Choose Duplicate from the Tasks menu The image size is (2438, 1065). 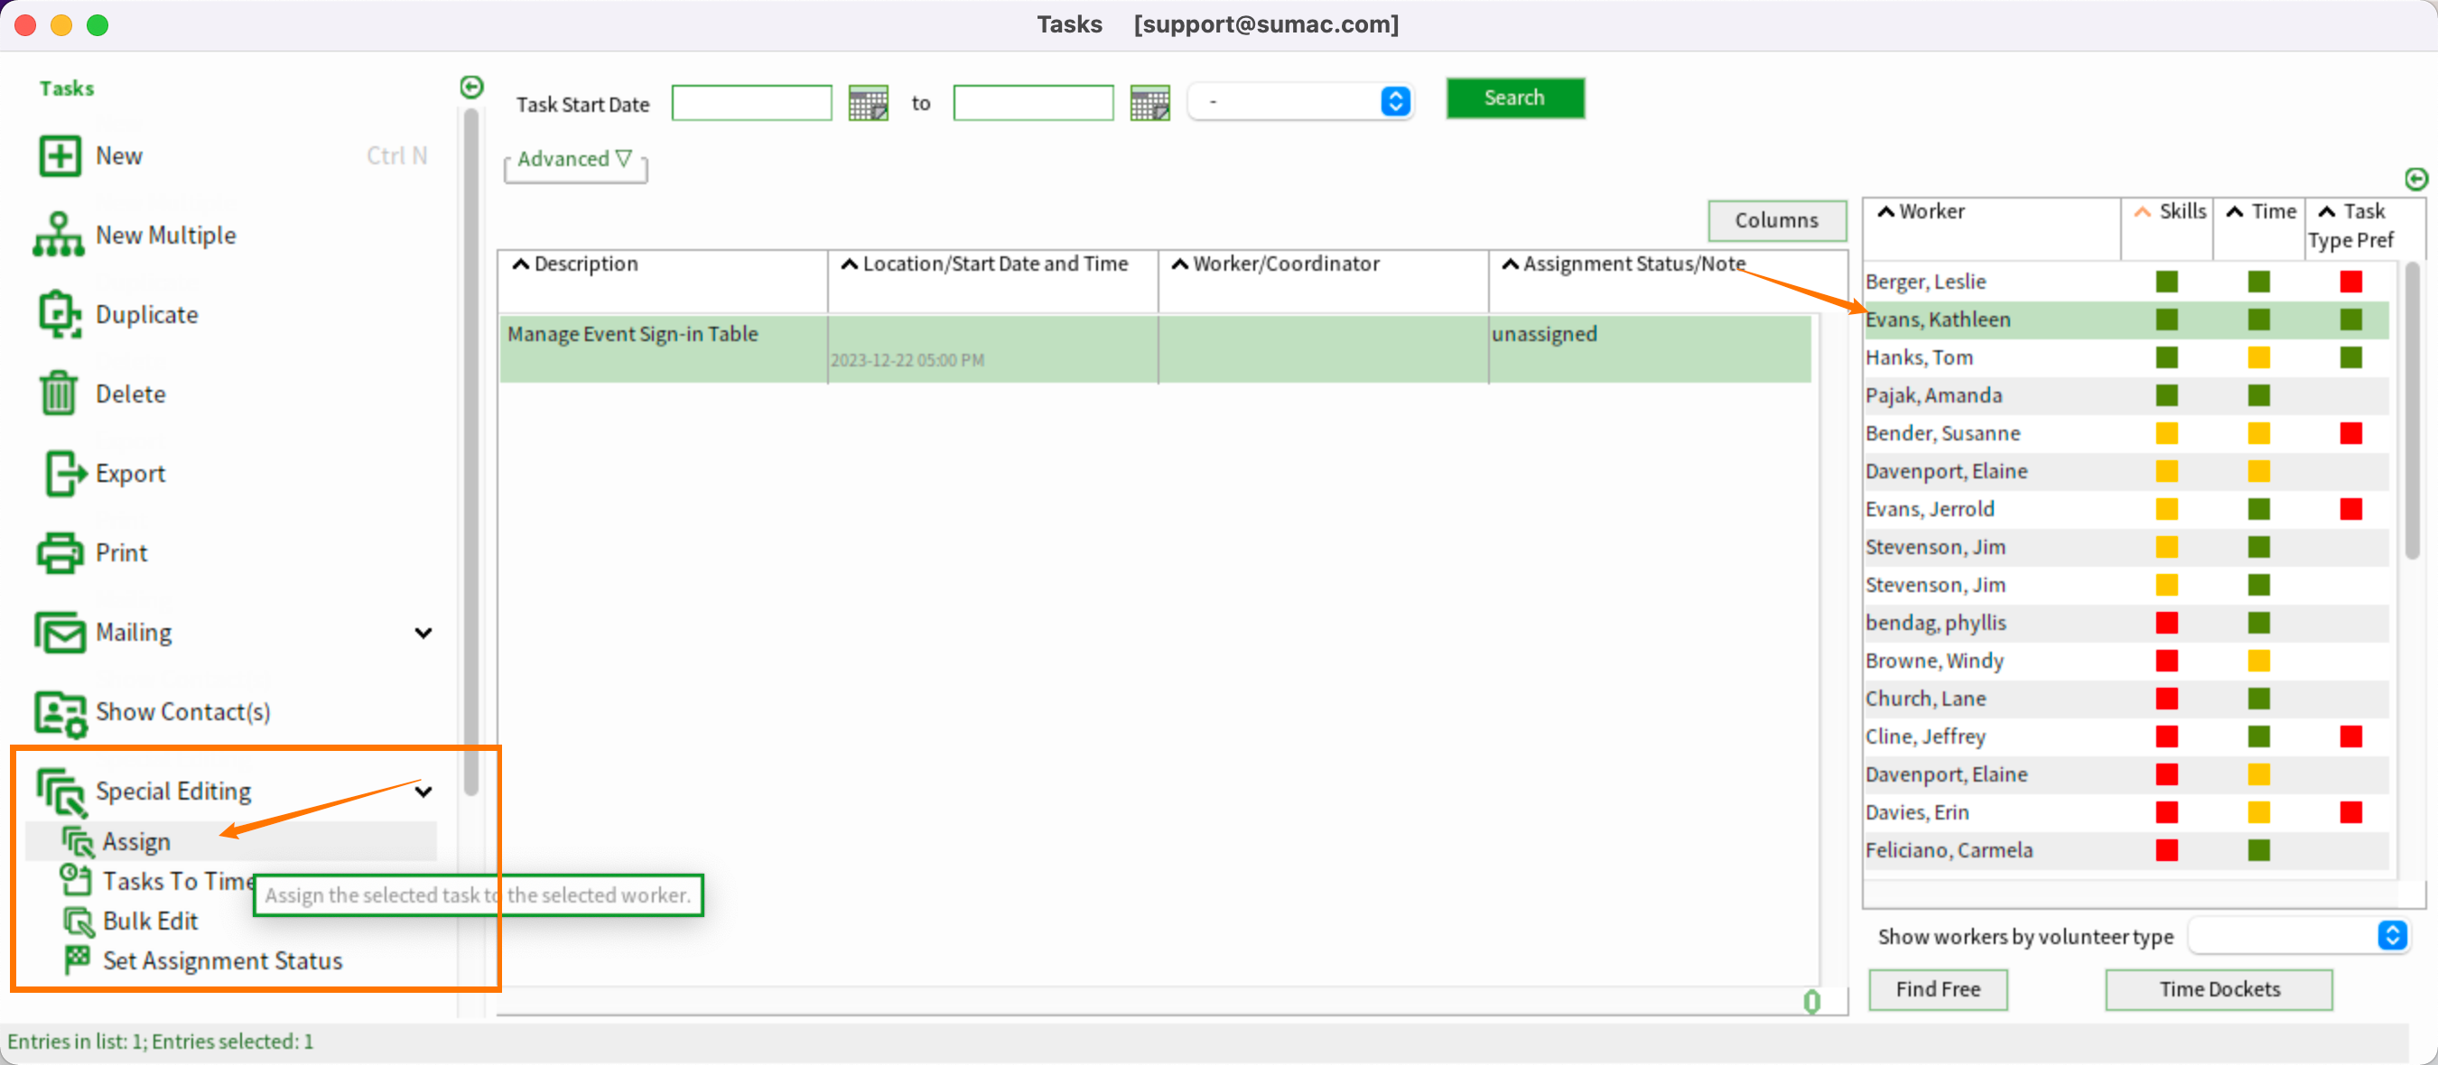coord(146,315)
